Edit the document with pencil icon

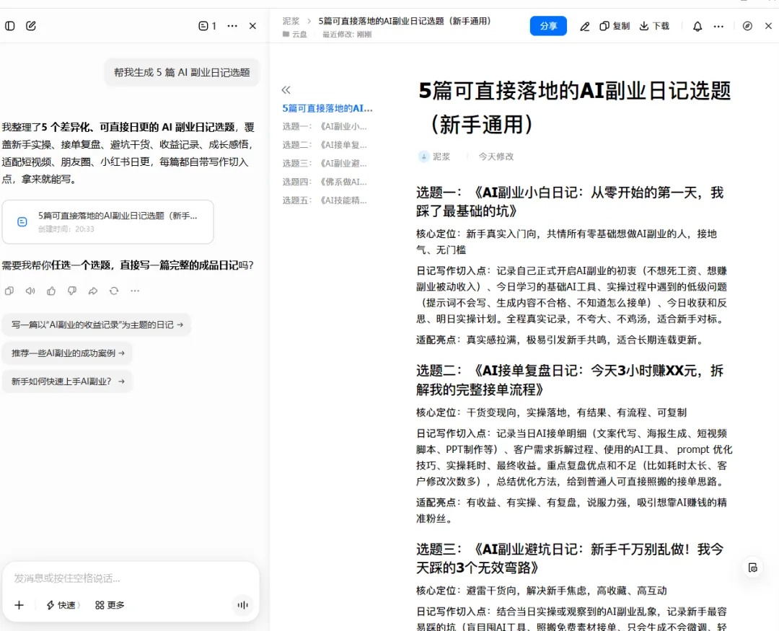(x=585, y=27)
